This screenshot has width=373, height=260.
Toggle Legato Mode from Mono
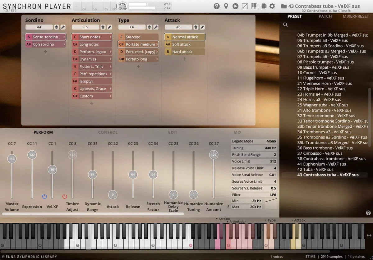click(x=271, y=141)
